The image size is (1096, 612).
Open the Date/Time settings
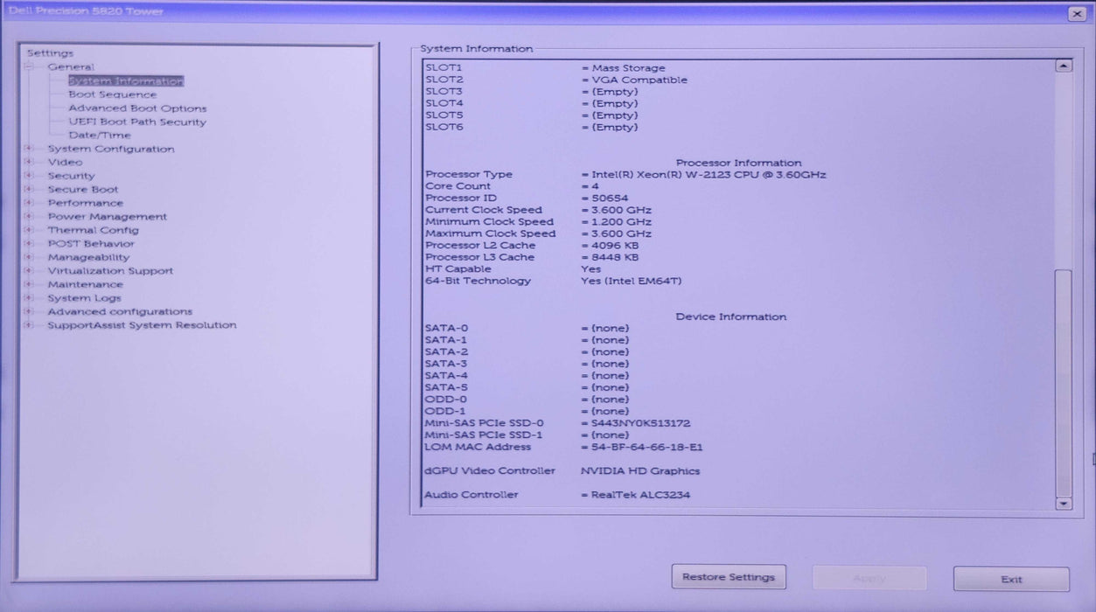(x=100, y=136)
